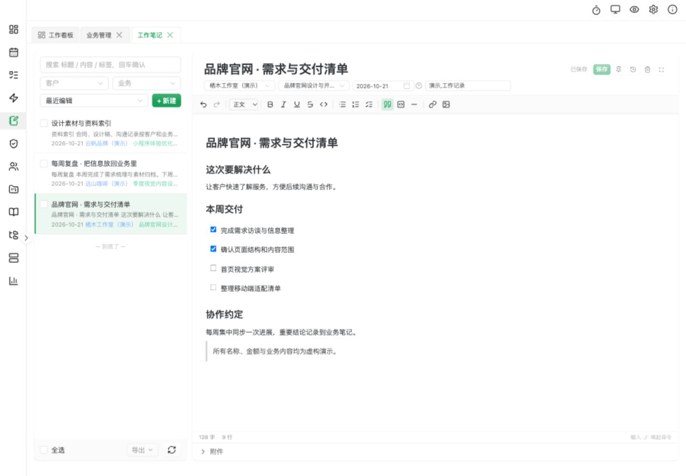The width and height of the screenshot is (686, 476).
Task: Click the tree structure sidebar icon
Action: (13, 235)
